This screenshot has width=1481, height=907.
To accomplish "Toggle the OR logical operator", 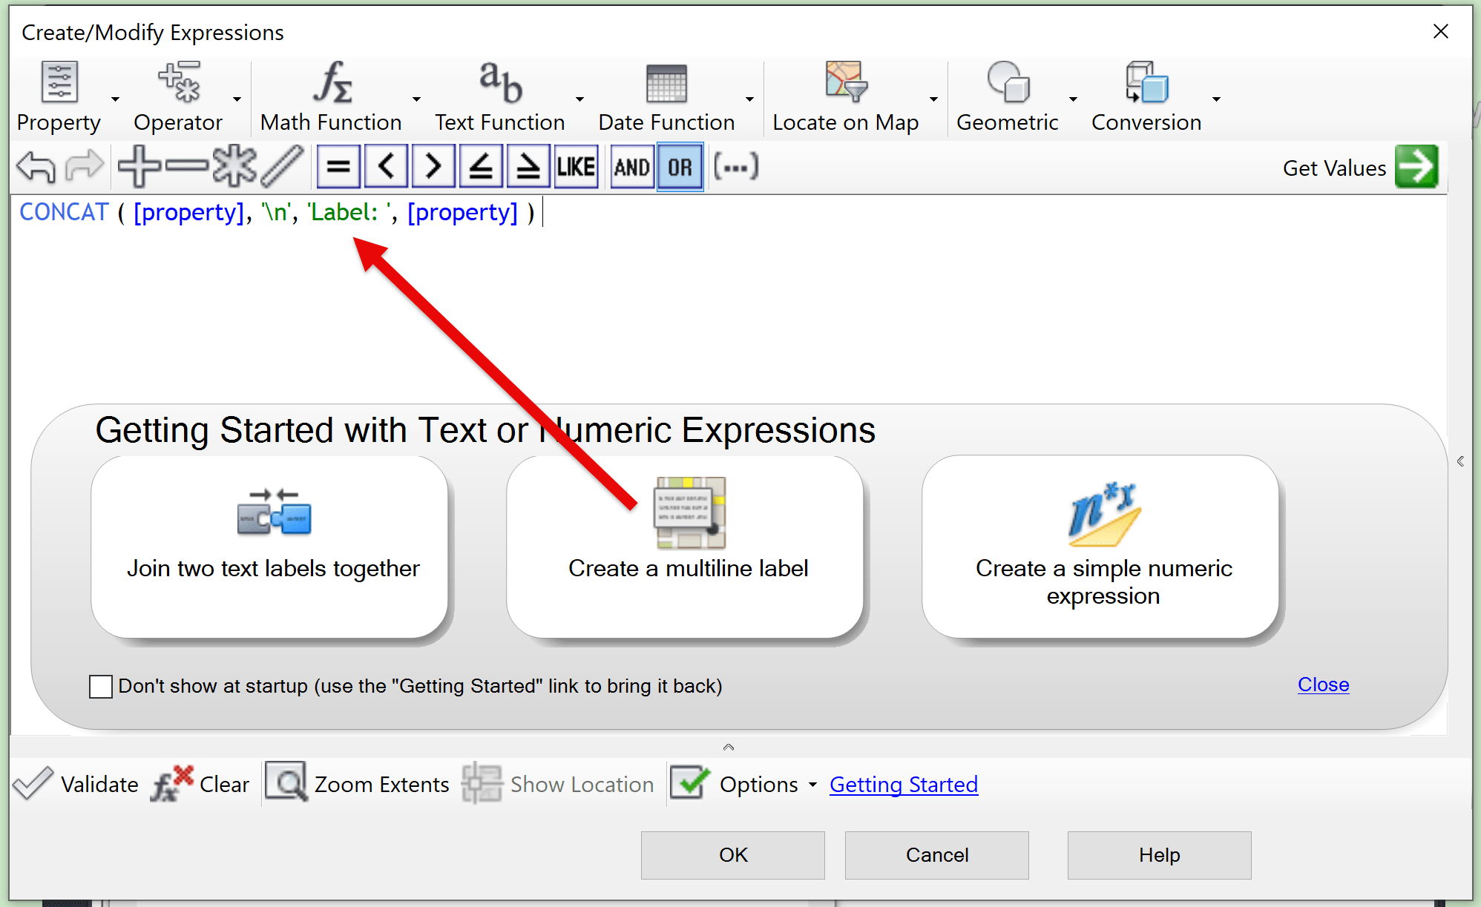I will click(x=680, y=167).
